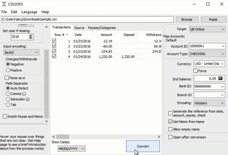Click the left arrow of horizontal scrollbar

click(x=54, y=137)
